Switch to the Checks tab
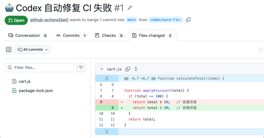Image resolution: width=264 pixels, height=138 pixels. (x=109, y=36)
